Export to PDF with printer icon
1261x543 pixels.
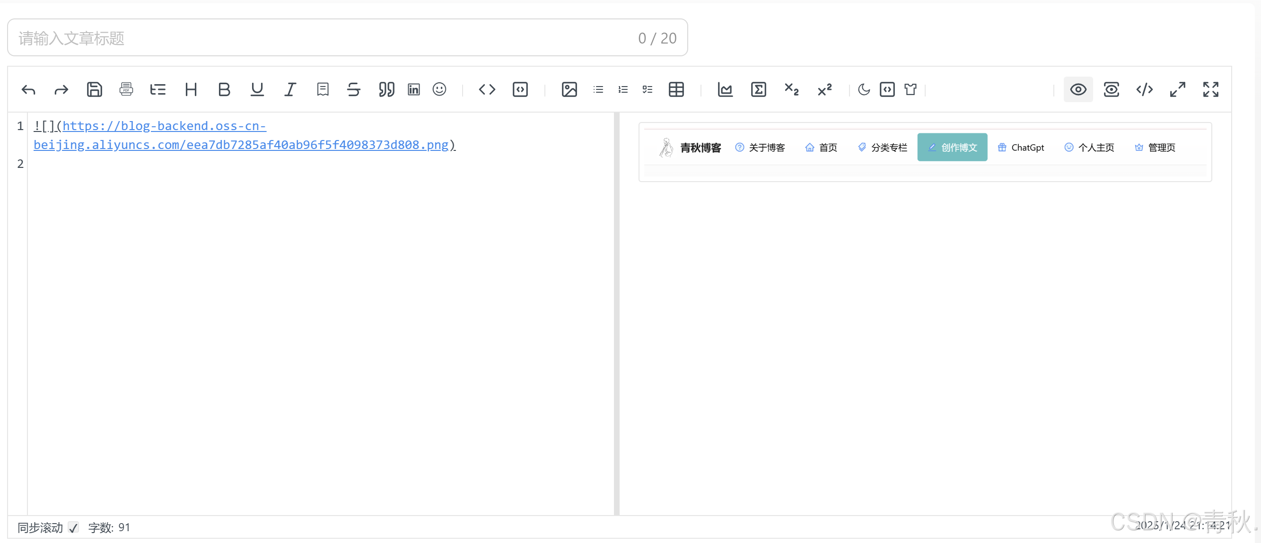126,89
